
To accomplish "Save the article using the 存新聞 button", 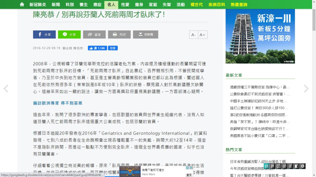I will pyautogui.click(x=146, y=34).
